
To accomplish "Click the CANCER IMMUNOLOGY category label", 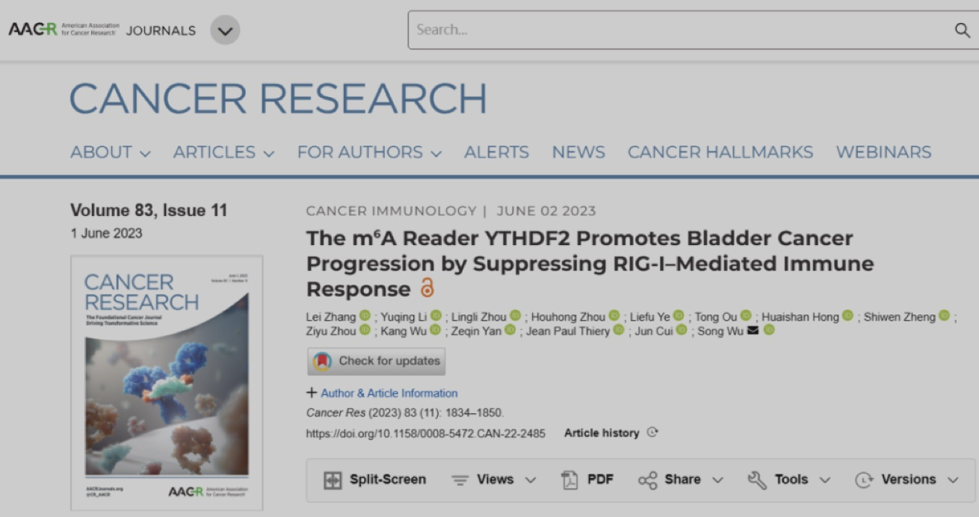I will coord(391,211).
